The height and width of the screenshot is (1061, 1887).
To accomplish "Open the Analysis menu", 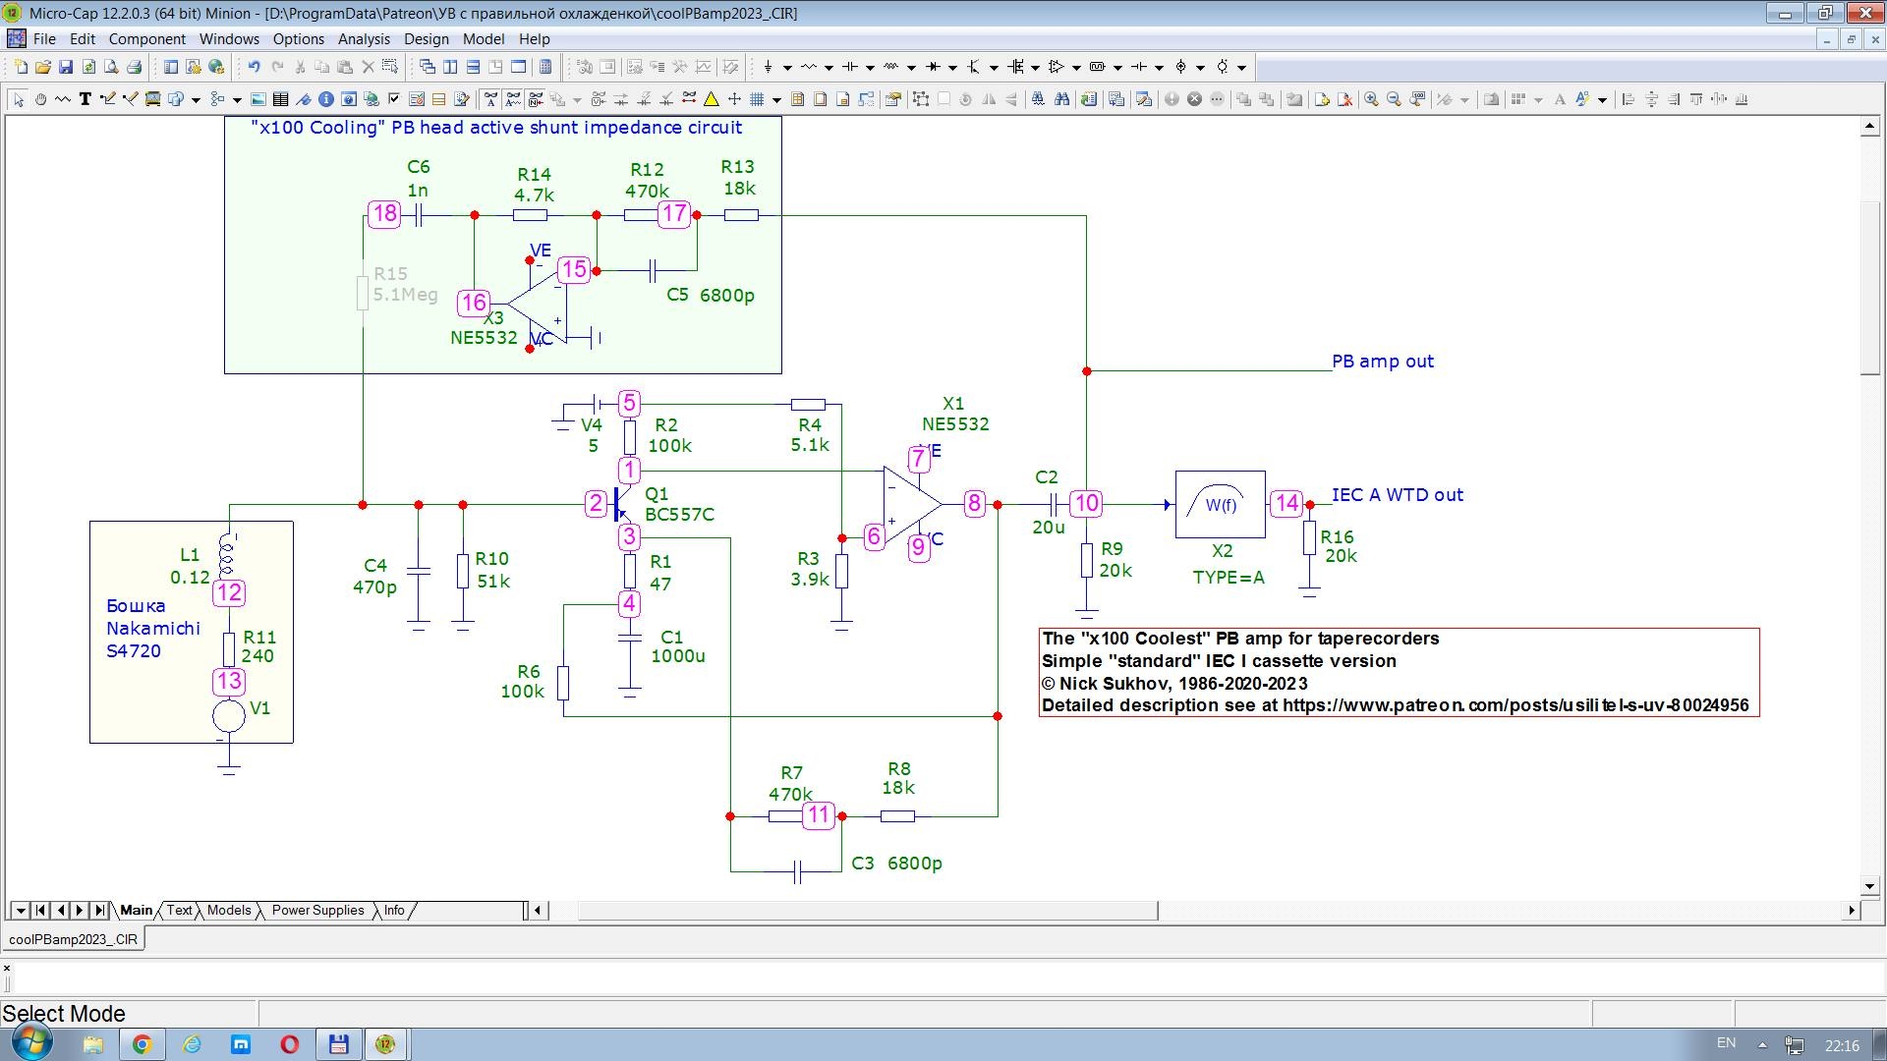I will coord(364,39).
